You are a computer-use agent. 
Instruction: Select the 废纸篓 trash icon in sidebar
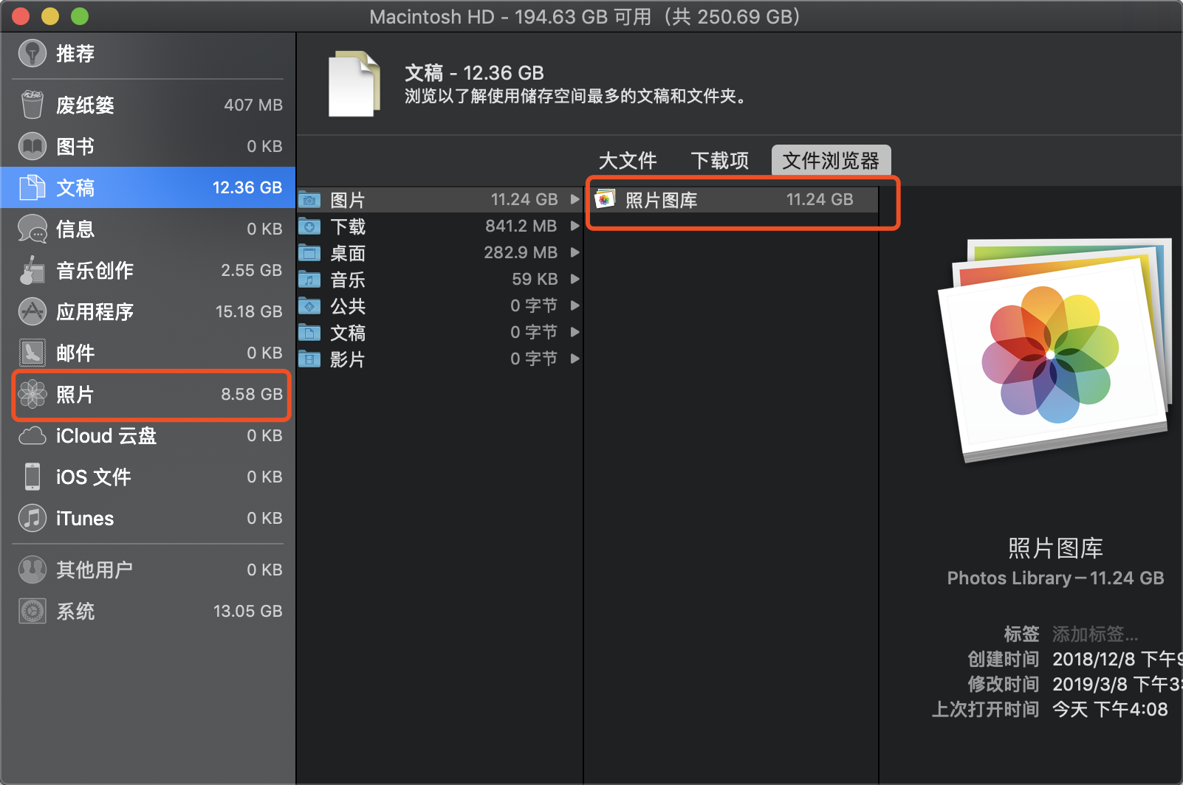tap(32, 105)
